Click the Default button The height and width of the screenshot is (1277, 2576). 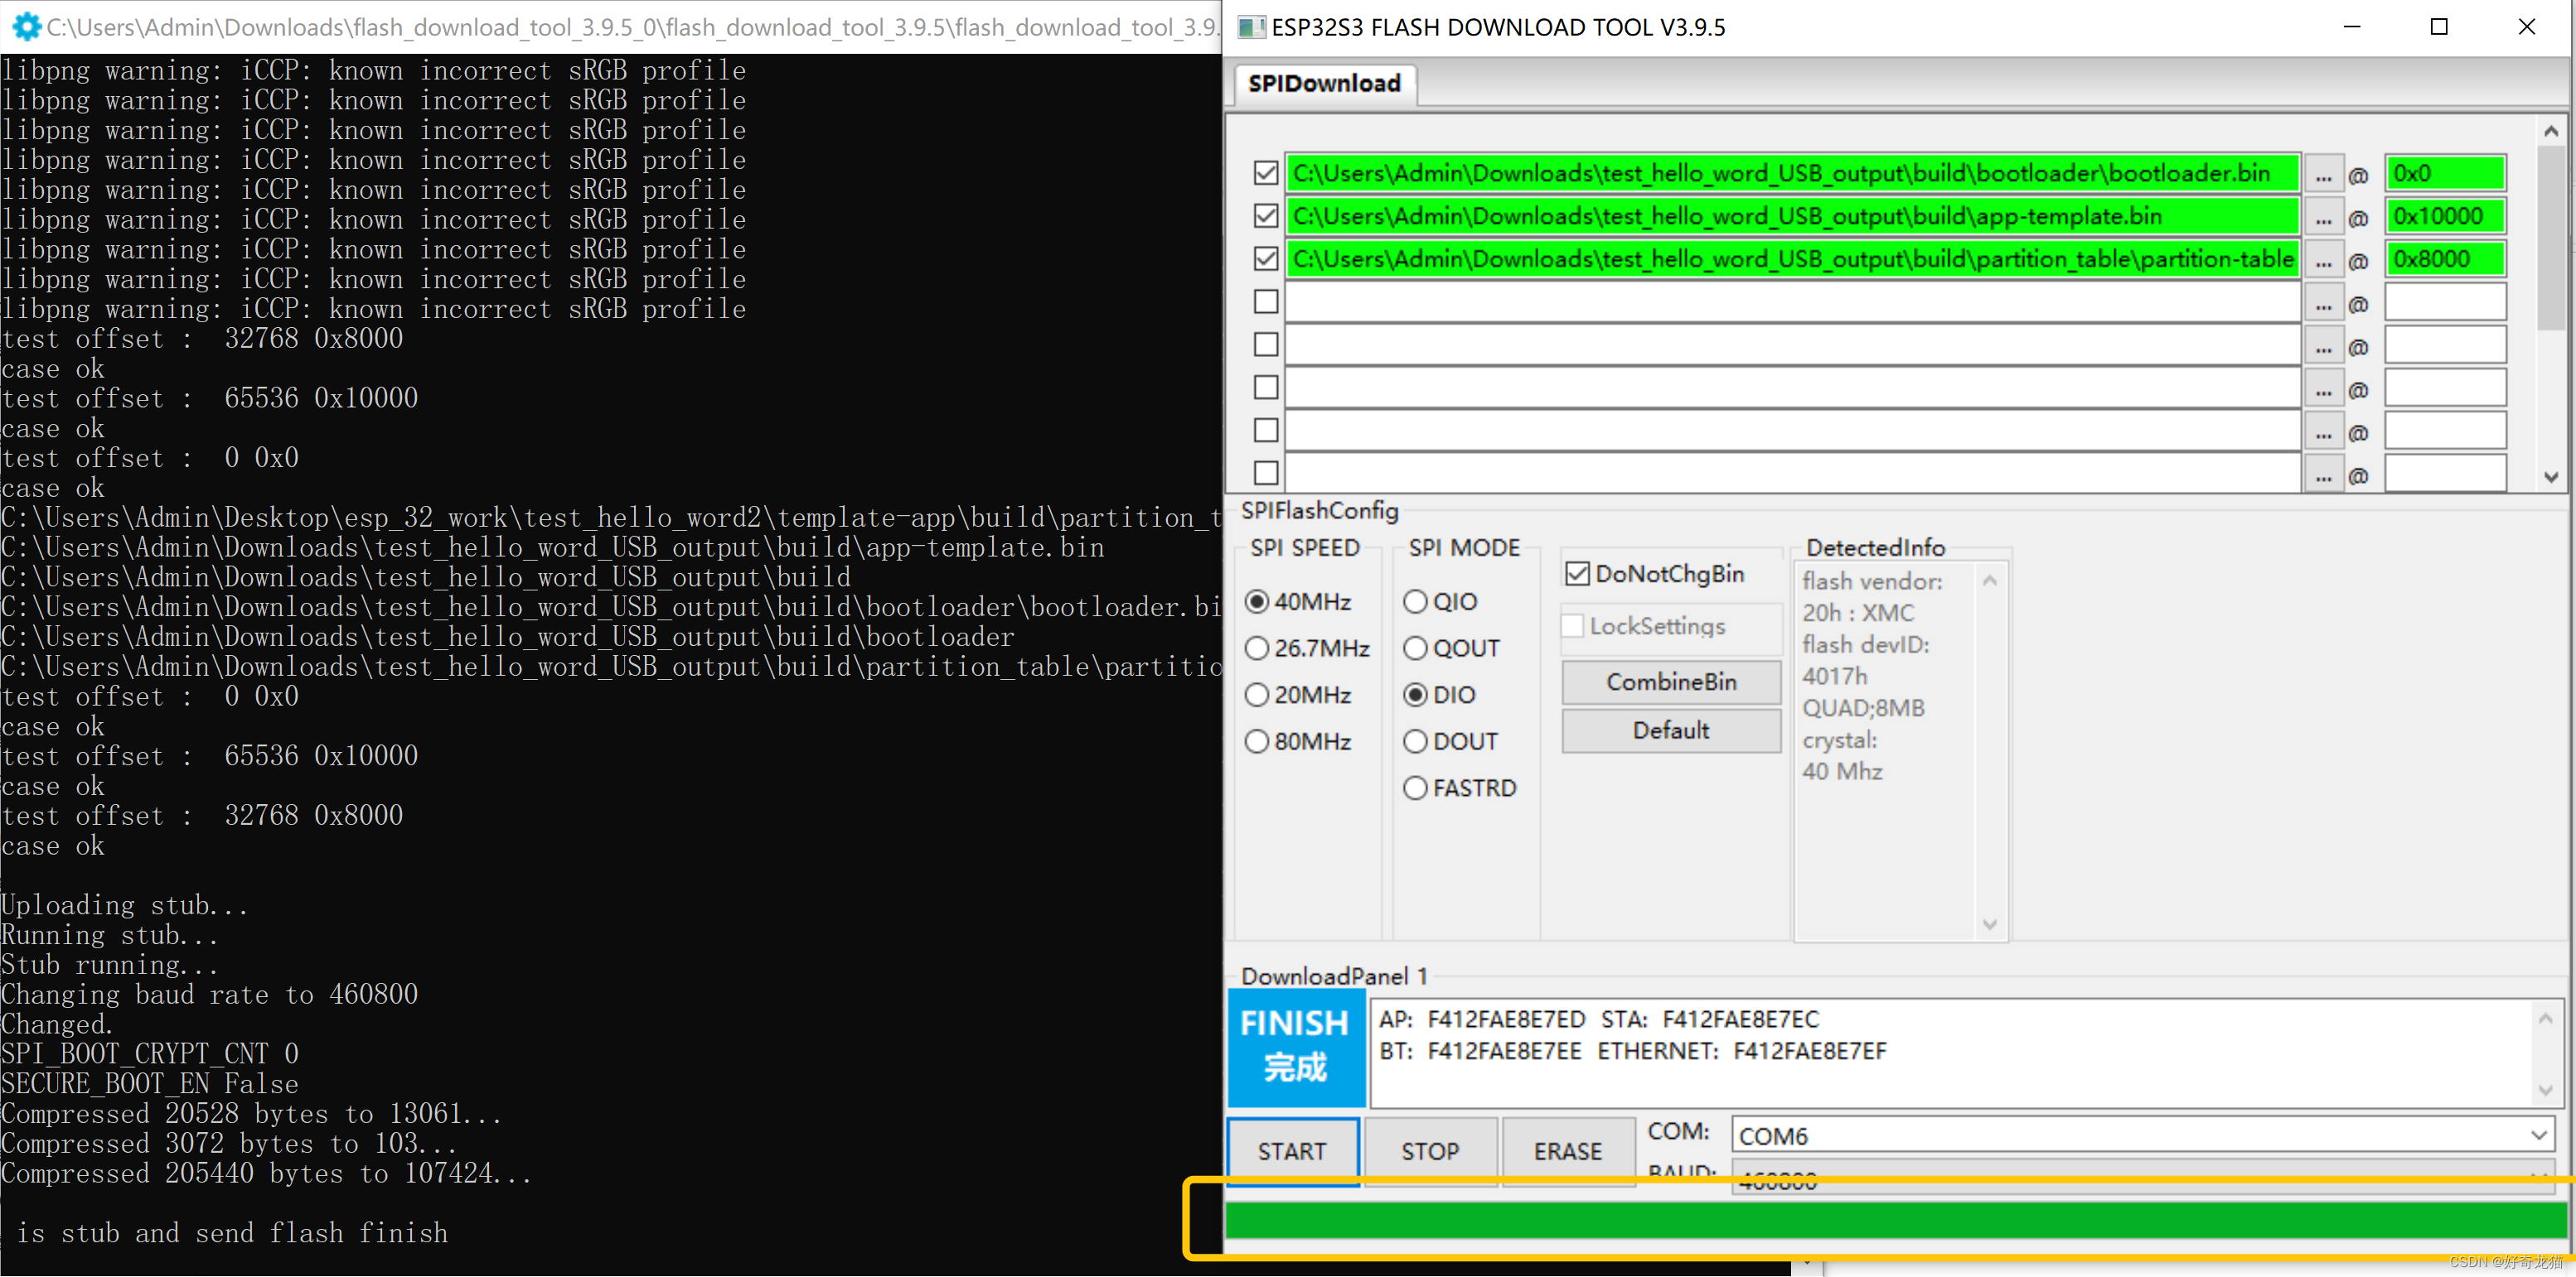pos(1671,730)
